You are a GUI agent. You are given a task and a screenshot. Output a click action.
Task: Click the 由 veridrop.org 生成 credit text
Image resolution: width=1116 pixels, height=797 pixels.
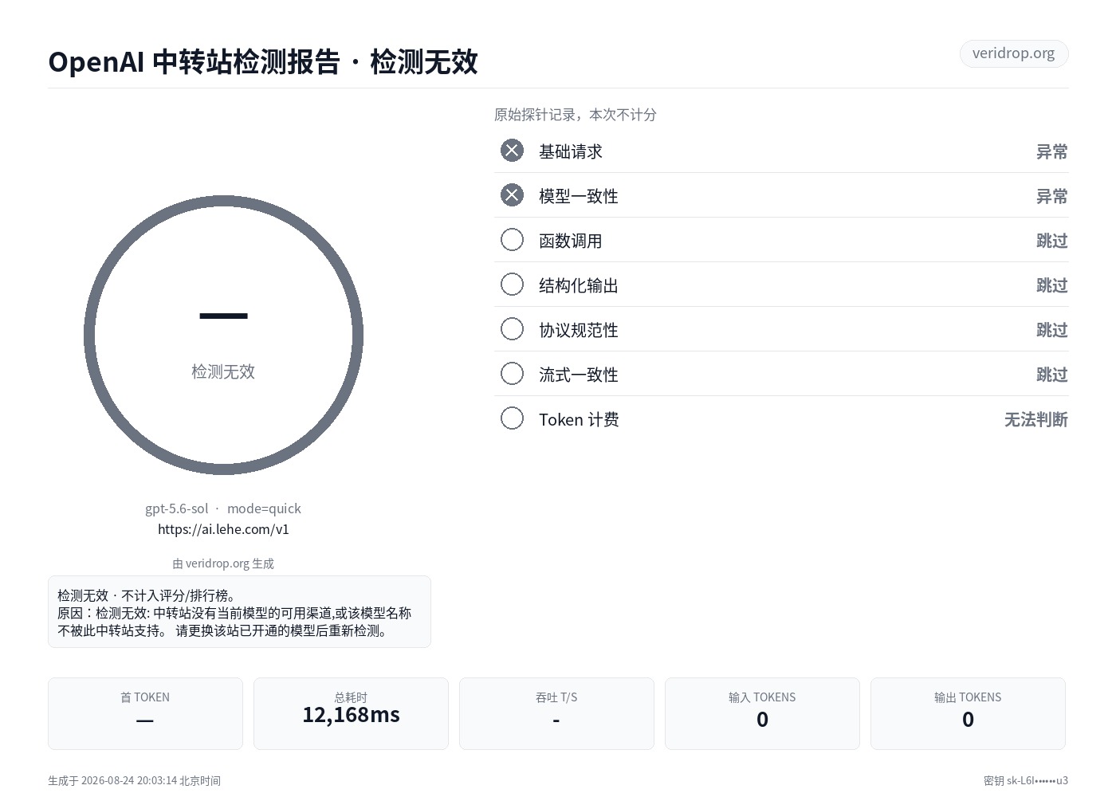[223, 563]
